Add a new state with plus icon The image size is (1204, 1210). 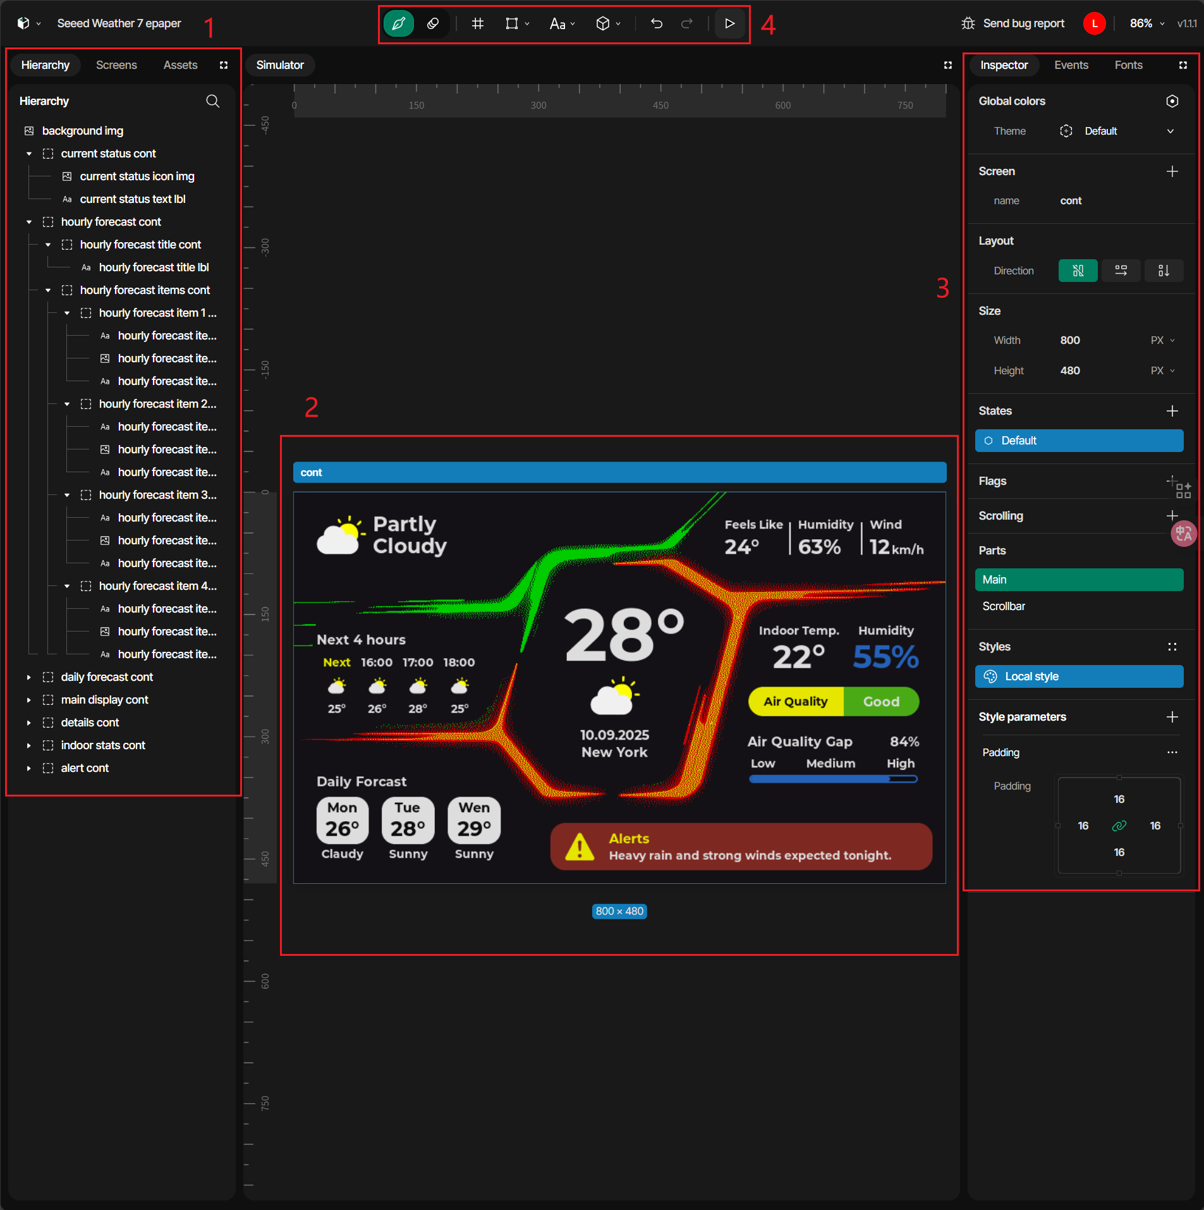pos(1172,411)
